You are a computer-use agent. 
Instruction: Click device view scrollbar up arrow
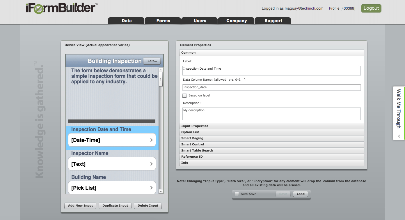161,70
